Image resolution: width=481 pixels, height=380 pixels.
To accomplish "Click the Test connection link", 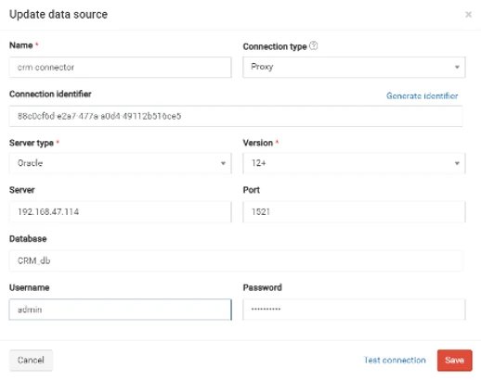I will click(395, 361).
